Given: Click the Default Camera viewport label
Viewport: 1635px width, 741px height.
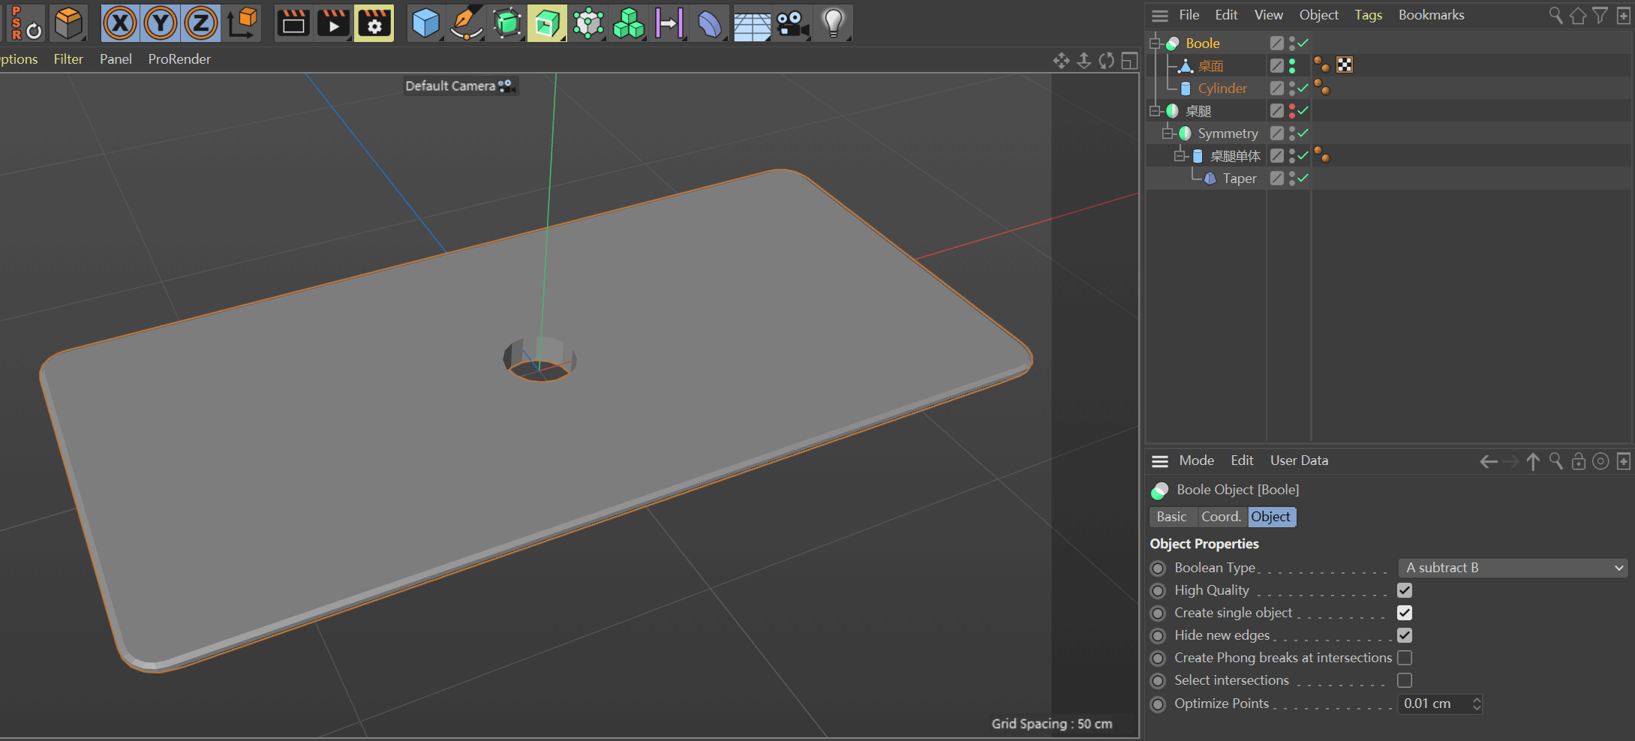Looking at the screenshot, I should tap(460, 86).
